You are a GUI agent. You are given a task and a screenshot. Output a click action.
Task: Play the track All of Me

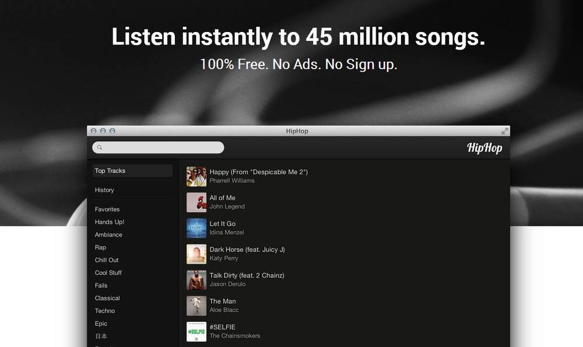tap(222, 198)
